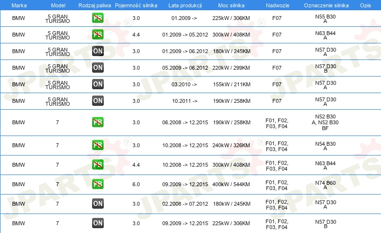Select the 01.2009 -> 05.2012 production years cell
Viewport: 381px width, 233px height.
[x=185, y=35]
